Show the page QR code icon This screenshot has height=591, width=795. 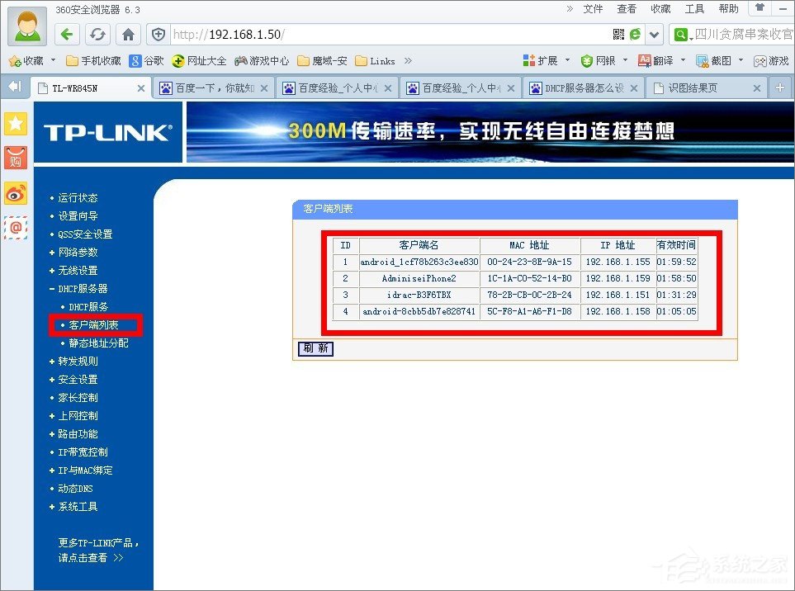point(618,34)
